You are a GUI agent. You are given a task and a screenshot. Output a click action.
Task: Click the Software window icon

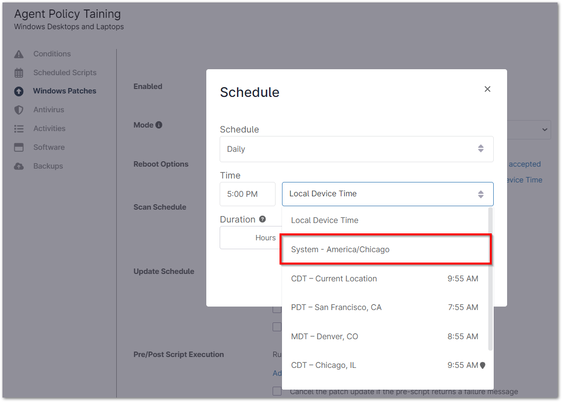(x=19, y=147)
